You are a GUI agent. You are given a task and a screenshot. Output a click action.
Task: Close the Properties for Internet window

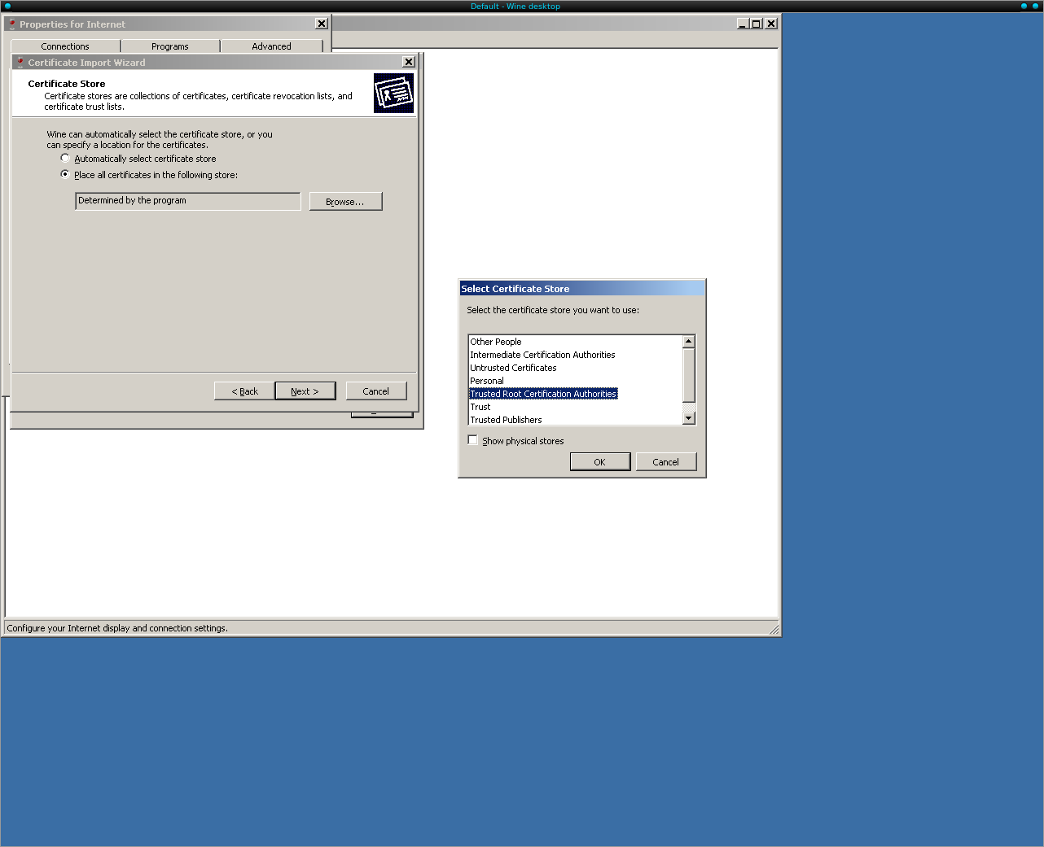(x=322, y=24)
